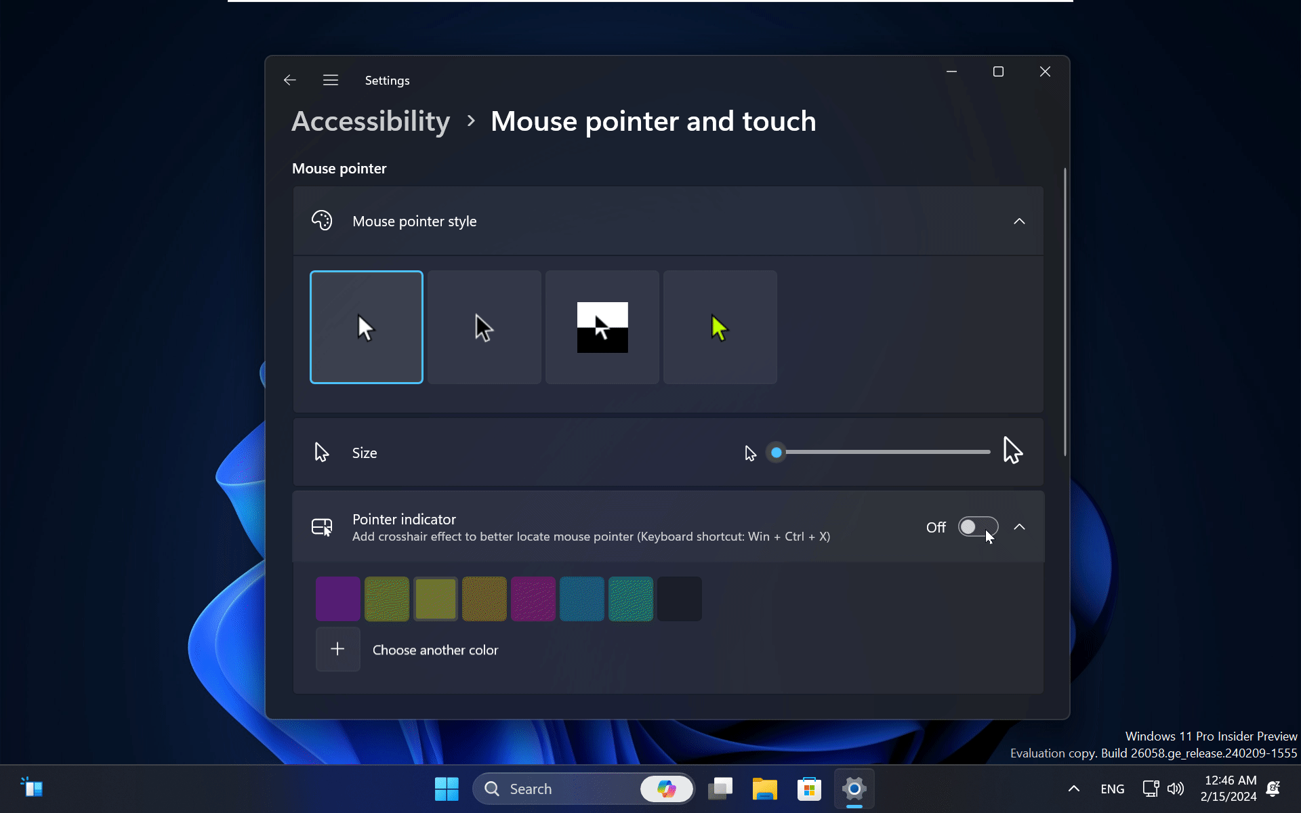The height and width of the screenshot is (813, 1301).
Task: Open the Mouse pointer style palette icon
Action: [x=323, y=220]
